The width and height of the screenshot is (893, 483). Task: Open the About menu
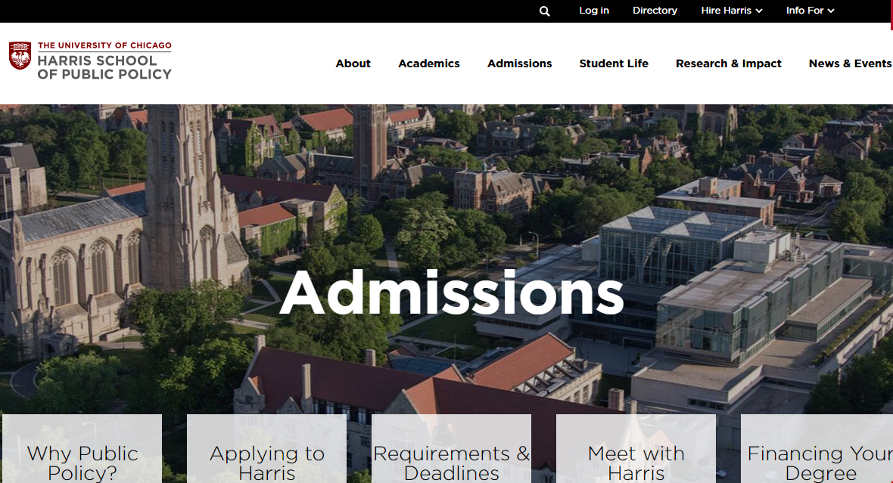pos(353,63)
